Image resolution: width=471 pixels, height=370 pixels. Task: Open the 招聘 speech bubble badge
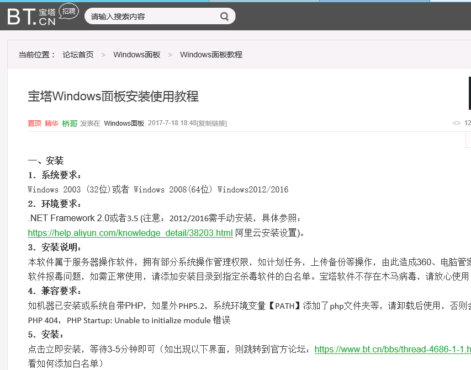coord(69,11)
